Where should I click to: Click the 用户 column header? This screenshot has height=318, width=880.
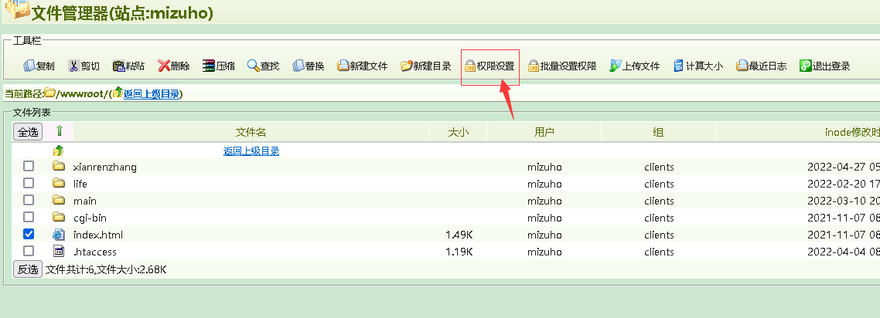544,132
